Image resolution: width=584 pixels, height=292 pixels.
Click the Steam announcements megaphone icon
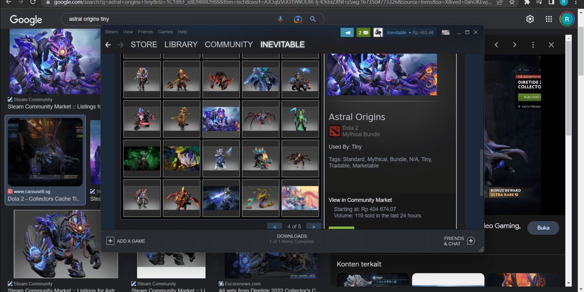click(347, 32)
